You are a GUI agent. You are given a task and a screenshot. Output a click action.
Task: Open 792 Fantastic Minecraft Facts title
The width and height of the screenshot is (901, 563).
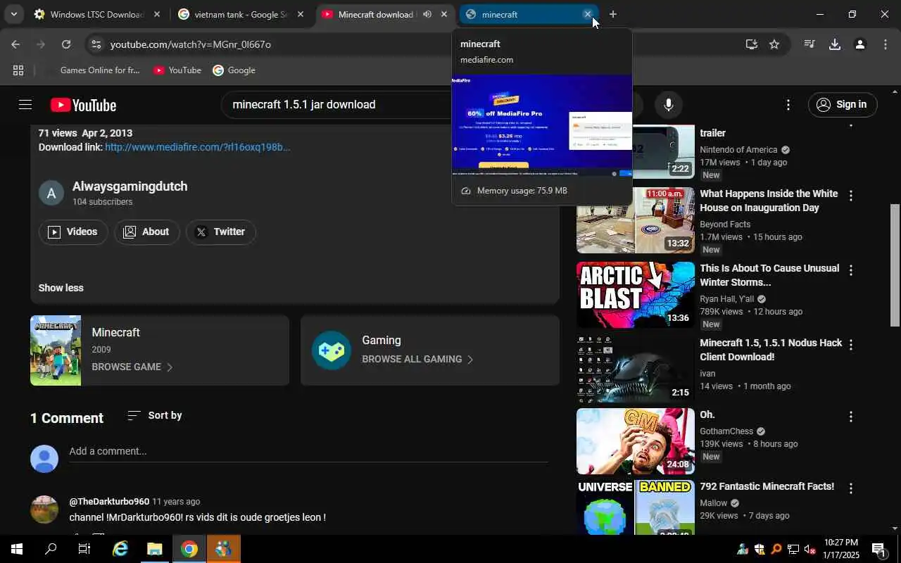tap(767, 486)
